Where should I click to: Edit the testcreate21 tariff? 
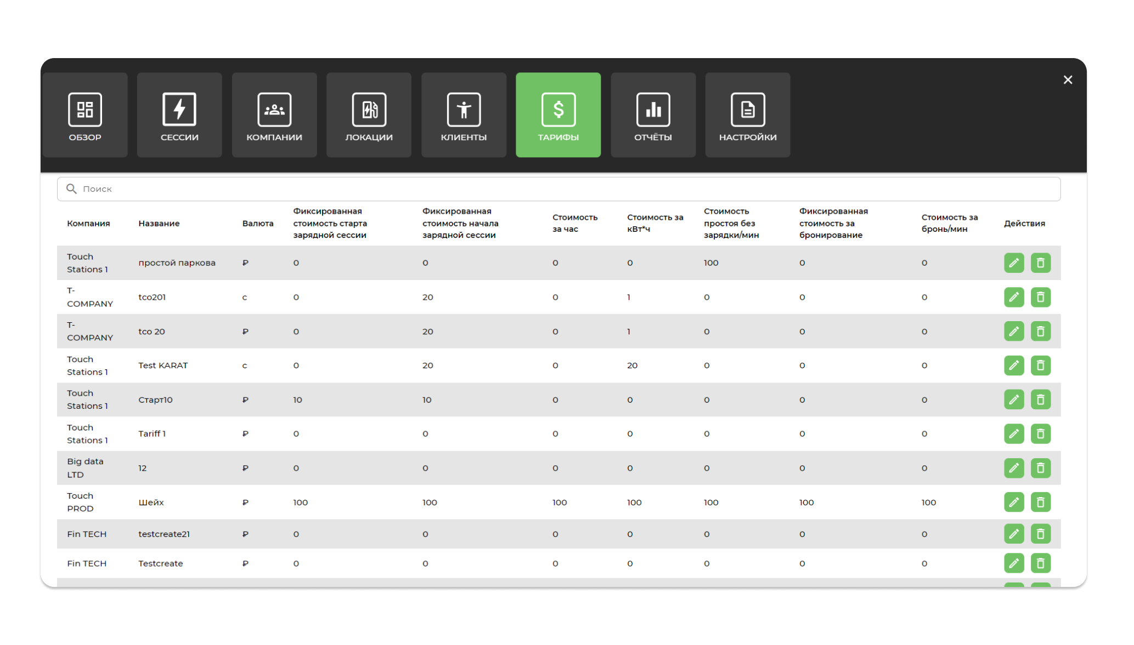tap(1013, 534)
